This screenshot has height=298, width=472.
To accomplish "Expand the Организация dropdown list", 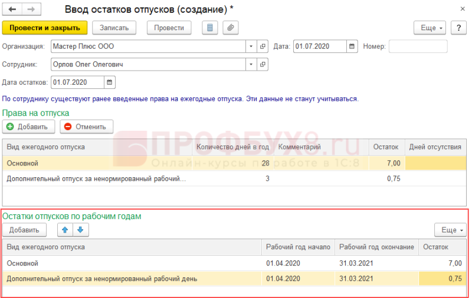I will coord(251,47).
